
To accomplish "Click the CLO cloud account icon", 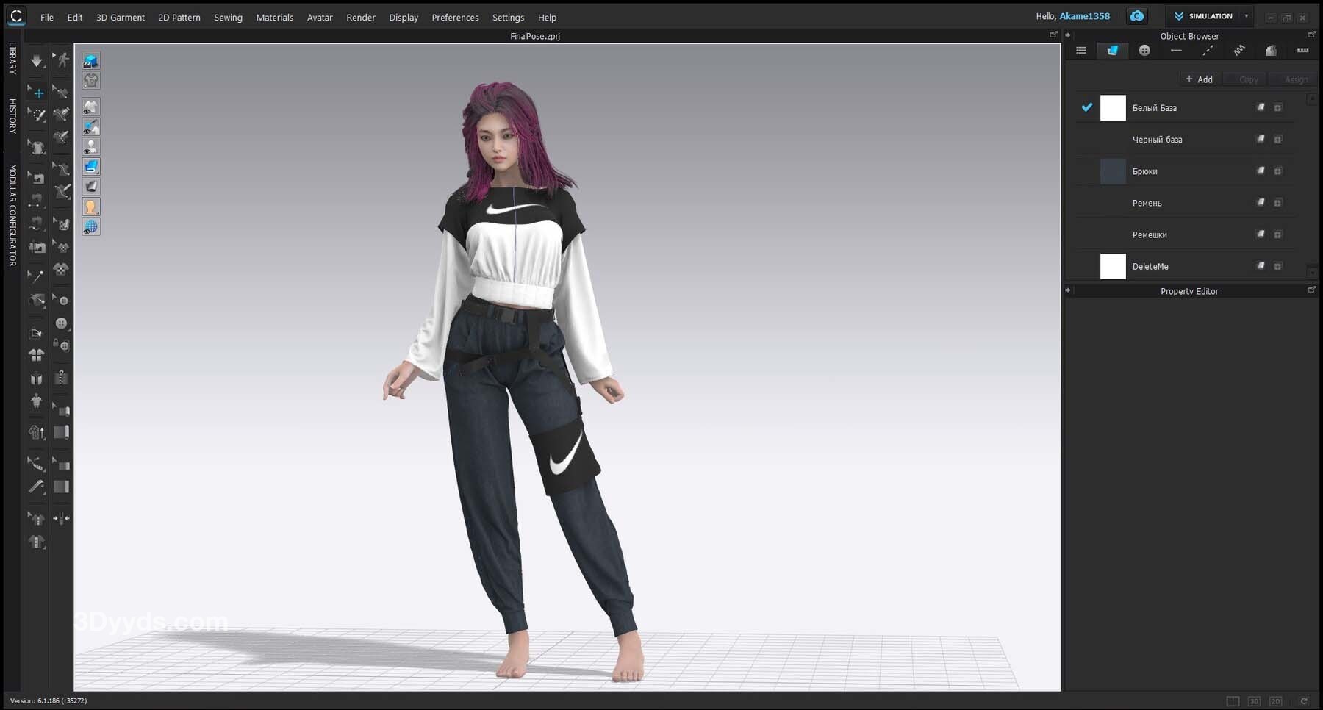I will coord(1137,16).
